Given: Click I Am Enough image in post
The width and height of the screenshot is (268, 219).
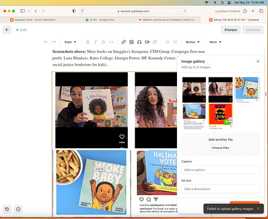Looking at the screenshot, I should coord(92,110).
